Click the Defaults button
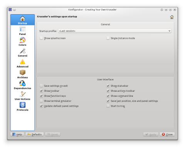 (35, 134)
